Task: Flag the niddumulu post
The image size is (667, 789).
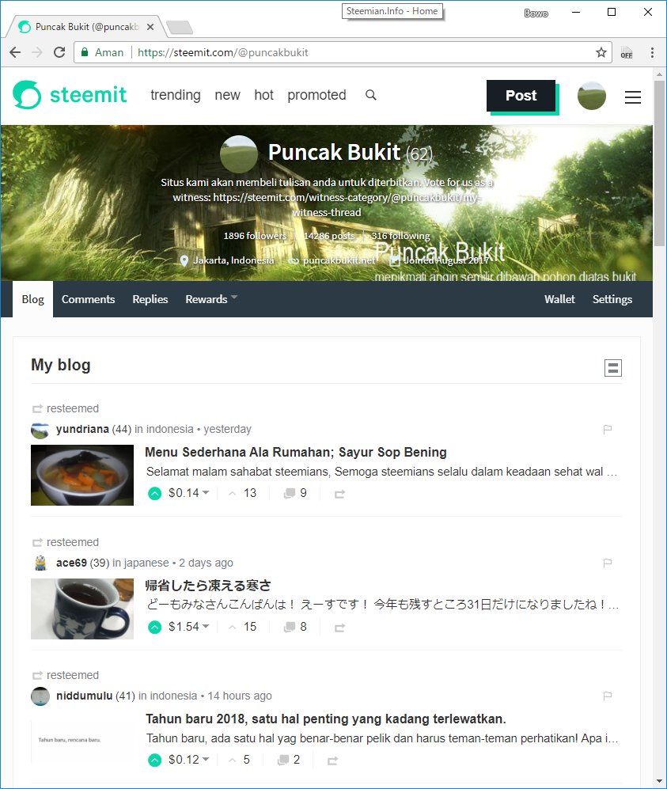Action: coord(608,696)
